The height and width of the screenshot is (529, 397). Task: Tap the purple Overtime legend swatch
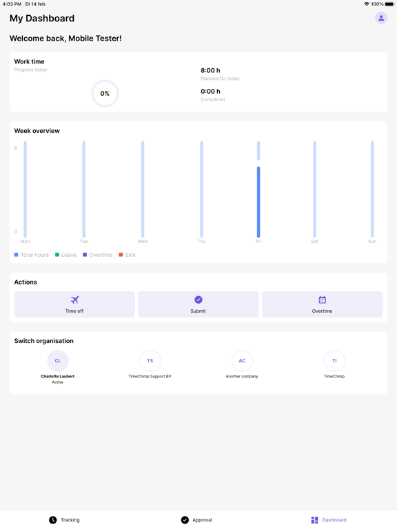(85, 255)
